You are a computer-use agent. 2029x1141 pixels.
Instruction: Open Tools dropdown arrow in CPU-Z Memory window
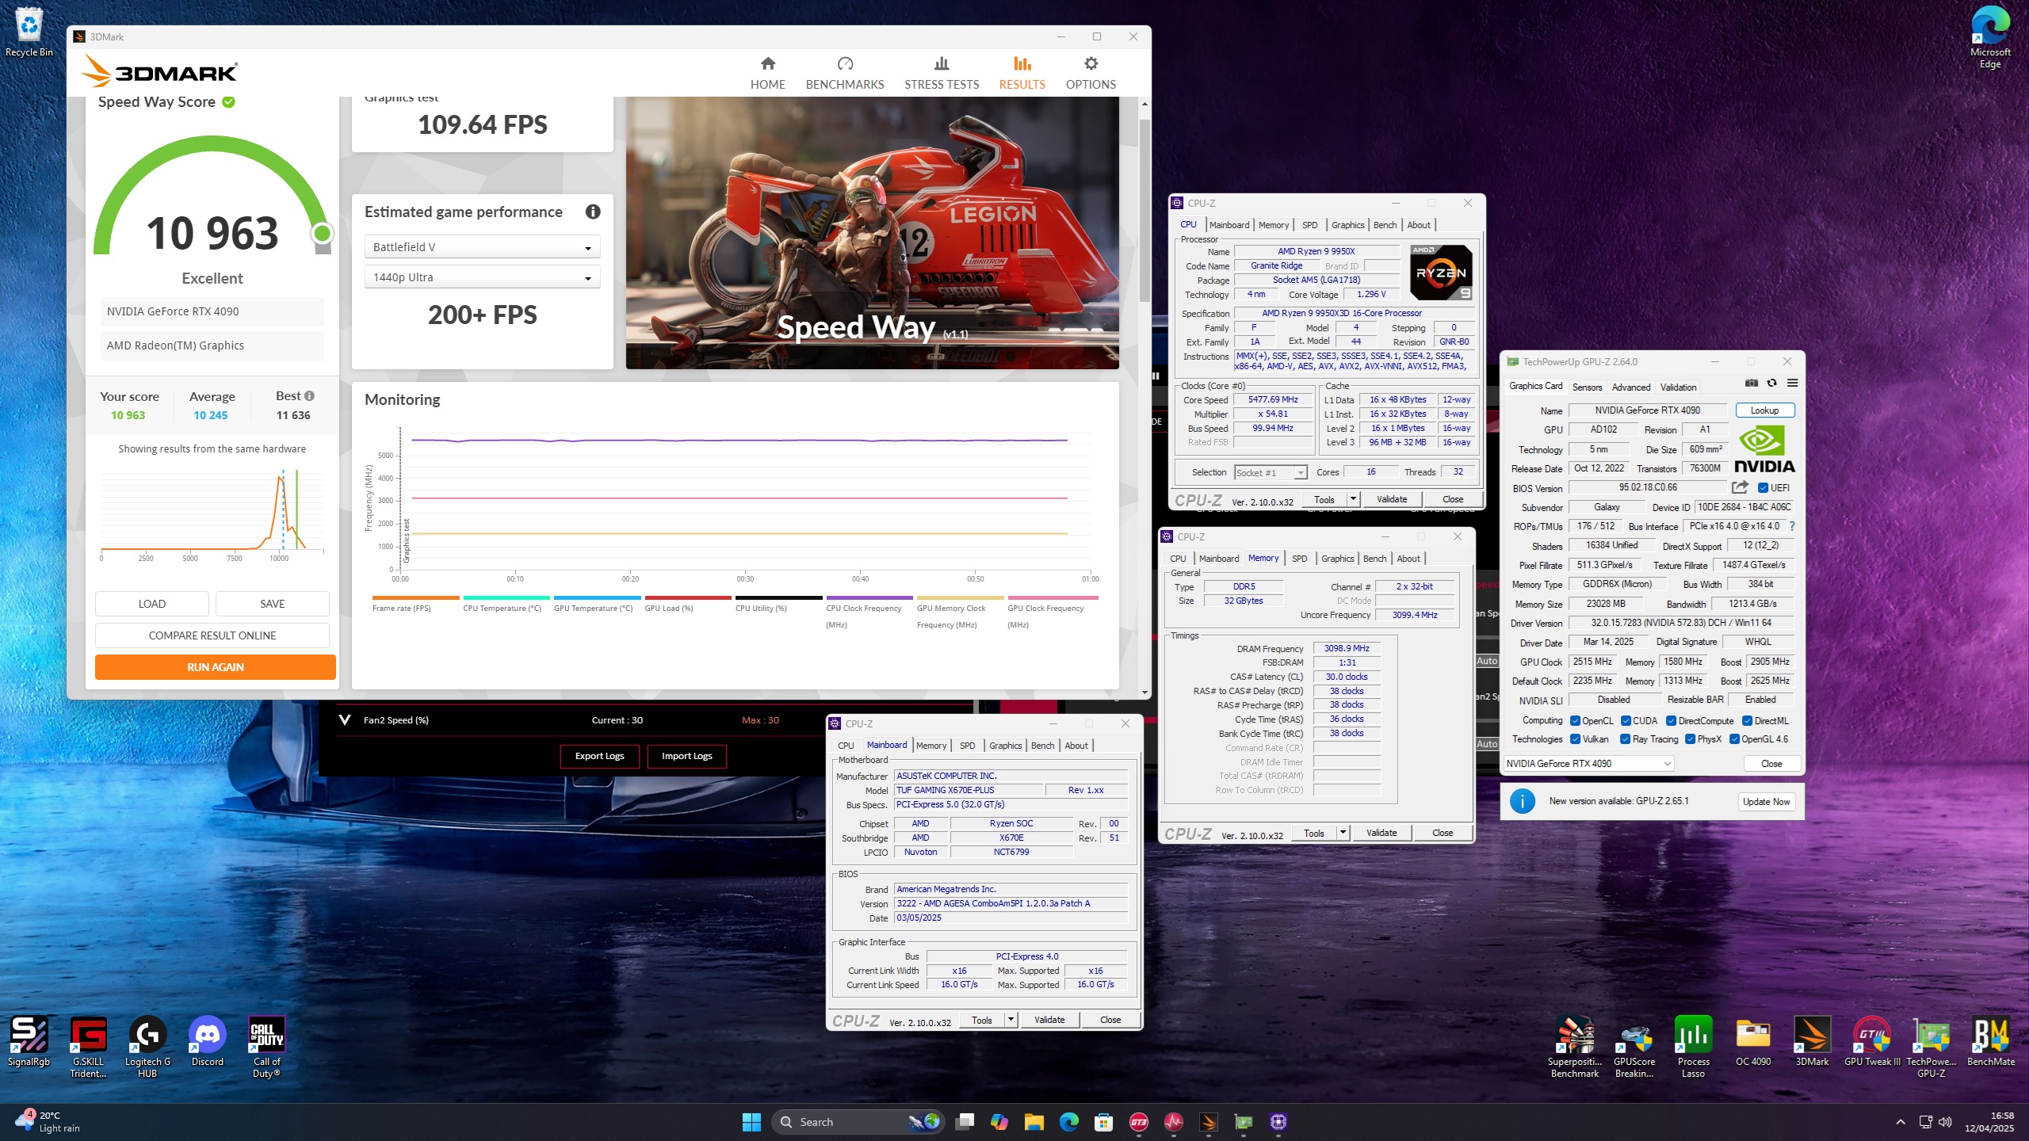click(1343, 833)
